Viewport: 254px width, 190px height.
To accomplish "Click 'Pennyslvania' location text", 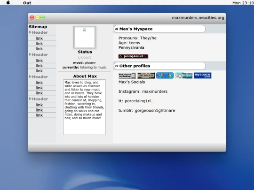I will (131, 47).
